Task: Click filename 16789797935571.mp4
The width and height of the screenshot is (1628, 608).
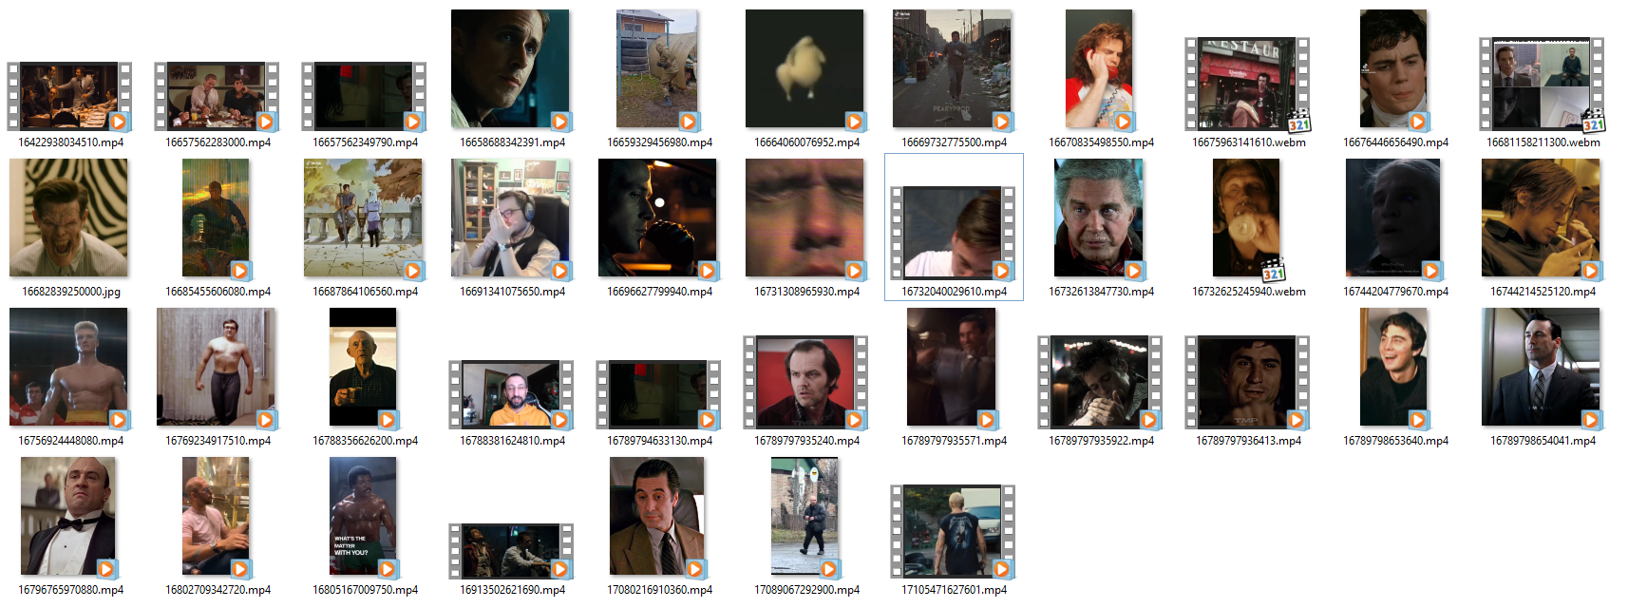Action: tap(955, 441)
